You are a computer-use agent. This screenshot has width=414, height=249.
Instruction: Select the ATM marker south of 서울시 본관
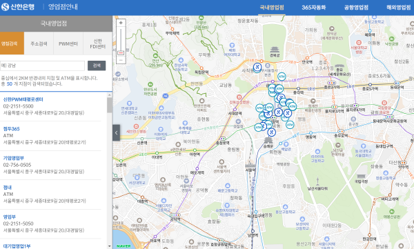tap(282, 77)
